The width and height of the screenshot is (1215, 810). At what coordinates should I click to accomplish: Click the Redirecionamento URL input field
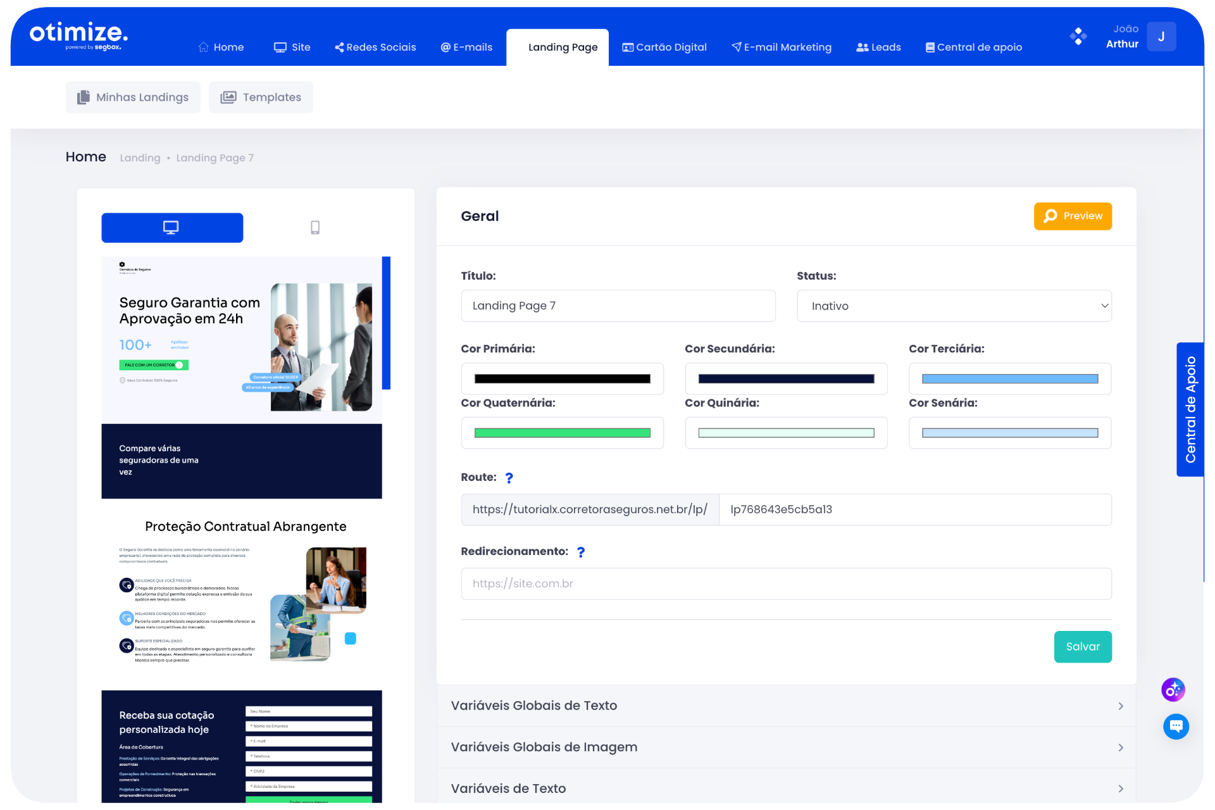786,584
